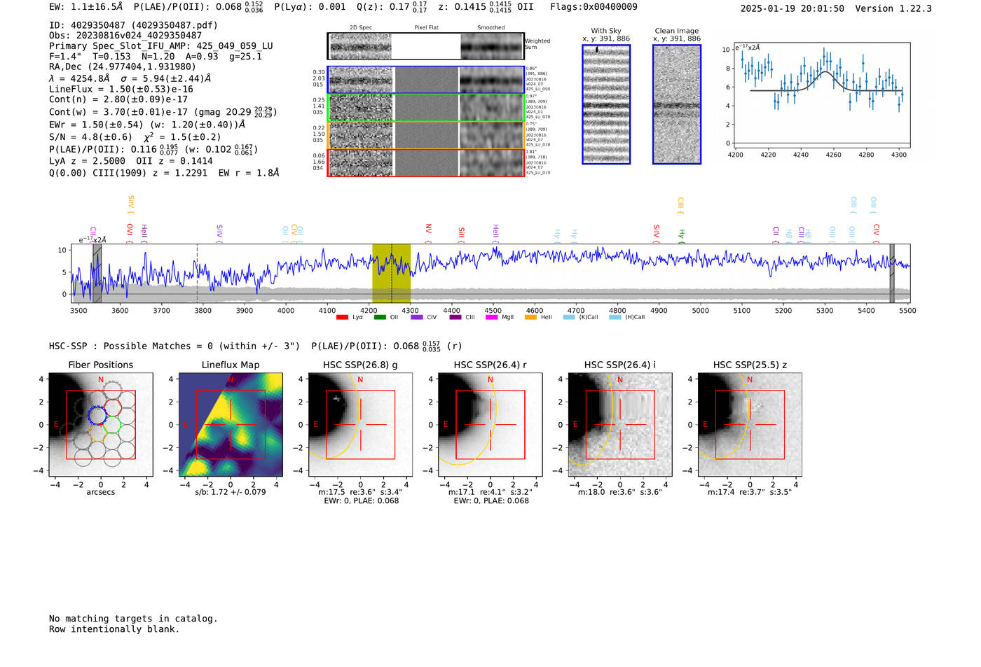Viewport: 981px width, 667px height.
Task: Click 'No matching targets in catalog.' text
Action: (133, 619)
